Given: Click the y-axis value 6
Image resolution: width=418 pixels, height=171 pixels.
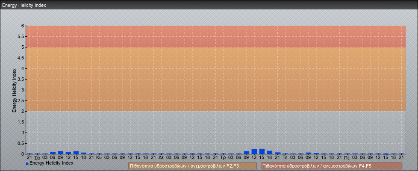Looking at the screenshot, I should click(23, 26).
